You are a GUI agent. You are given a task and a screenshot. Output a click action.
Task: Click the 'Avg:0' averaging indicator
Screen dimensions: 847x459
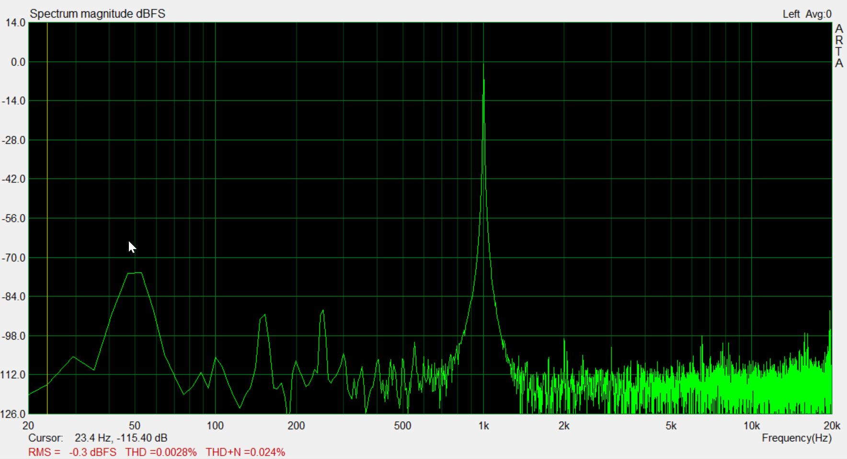coord(818,14)
